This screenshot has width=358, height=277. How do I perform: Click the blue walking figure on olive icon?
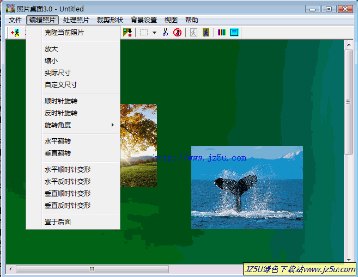coord(206,32)
